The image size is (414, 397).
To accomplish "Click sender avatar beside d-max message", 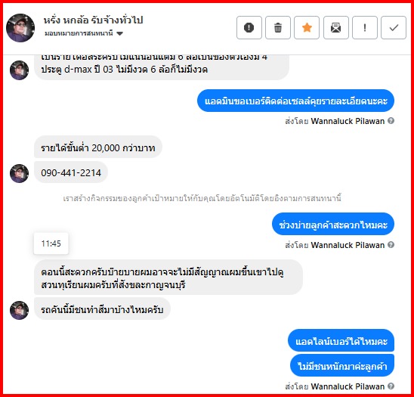I will (x=20, y=70).
